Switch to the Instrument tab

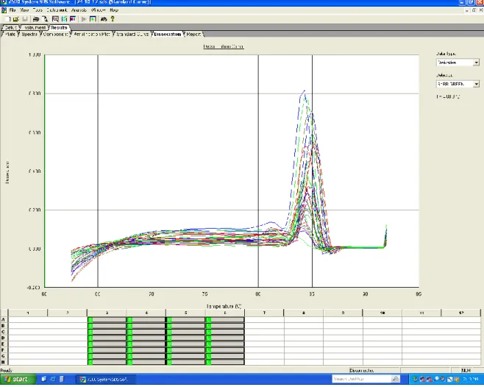35,27
